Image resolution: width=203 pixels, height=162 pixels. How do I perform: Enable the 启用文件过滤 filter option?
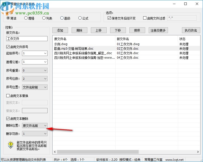144,18
